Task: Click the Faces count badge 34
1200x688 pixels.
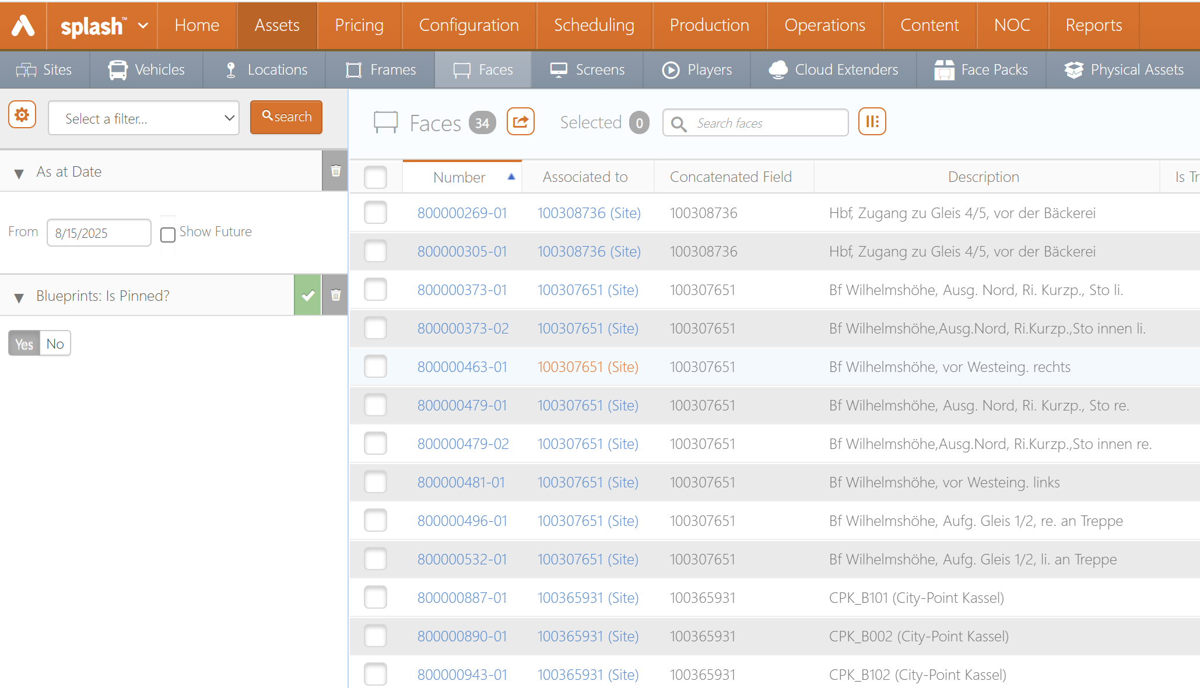Action: (482, 123)
